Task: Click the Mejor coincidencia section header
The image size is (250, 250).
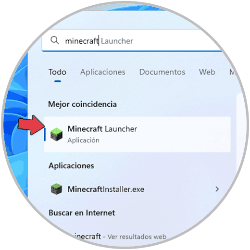Action: click(x=82, y=104)
